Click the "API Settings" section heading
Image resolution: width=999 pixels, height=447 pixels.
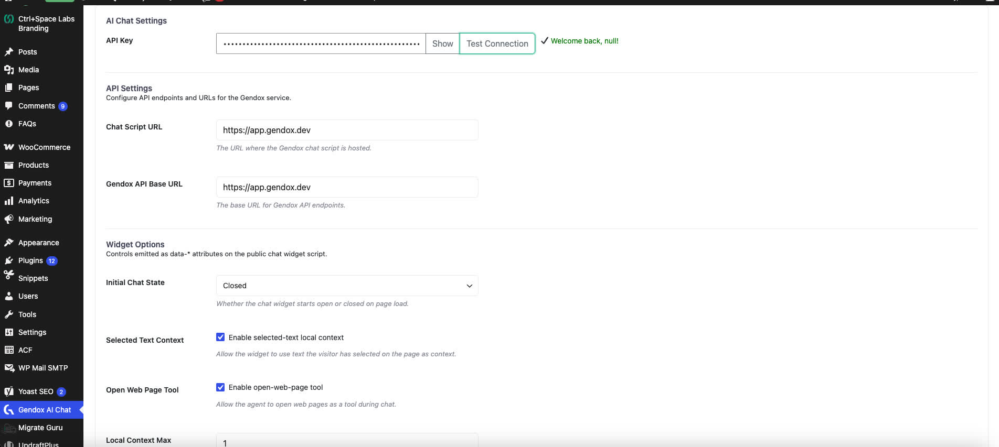(129, 89)
